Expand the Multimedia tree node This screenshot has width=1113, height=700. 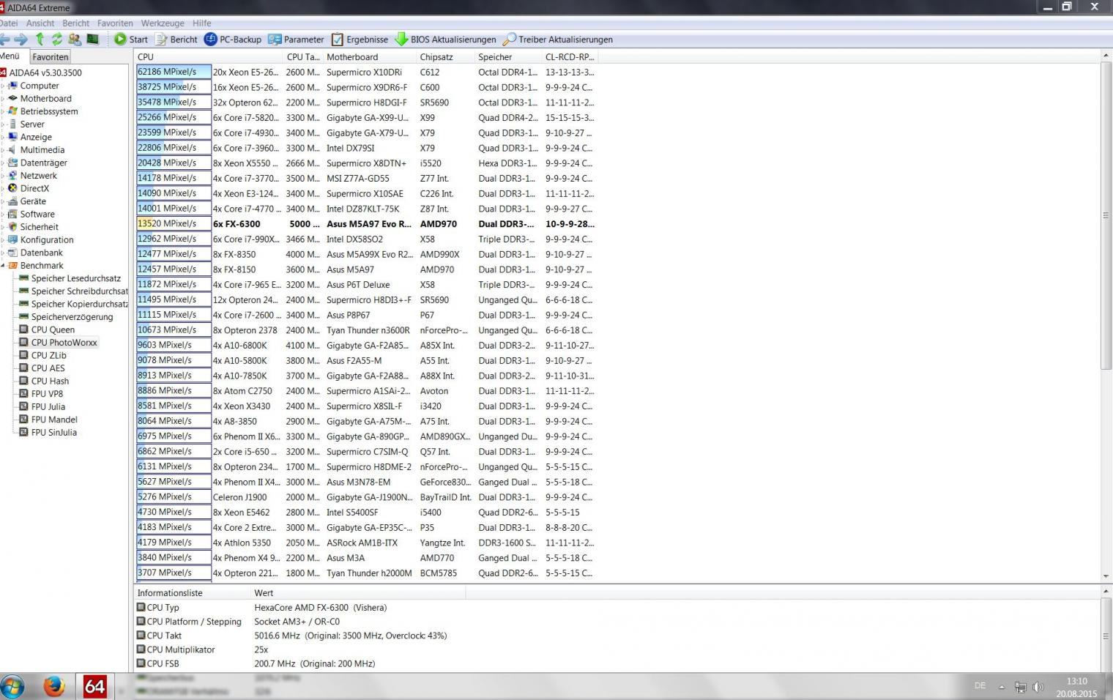pos(3,150)
